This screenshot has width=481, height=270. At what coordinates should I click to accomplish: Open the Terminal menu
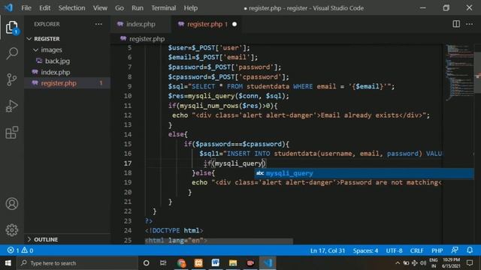click(x=164, y=8)
